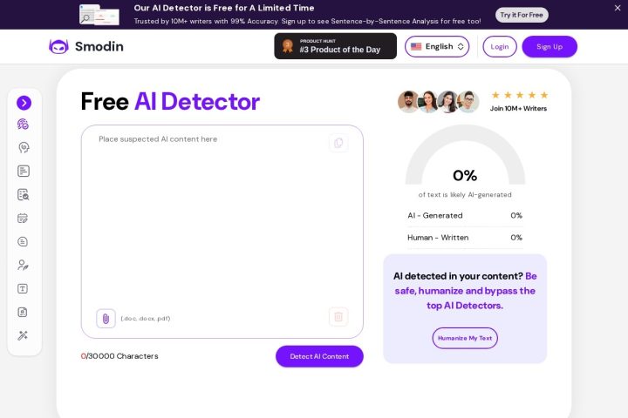
Task: Click Try it For Free button
Action: tap(522, 15)
